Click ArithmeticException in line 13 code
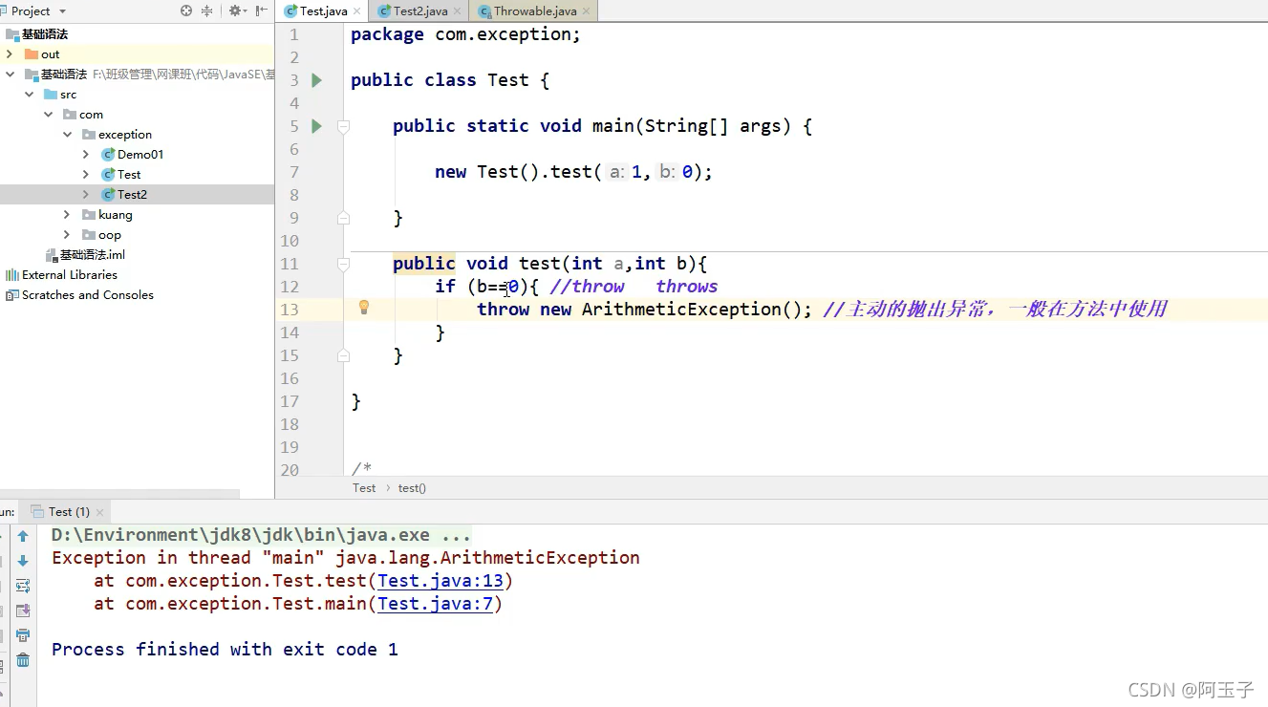Viewport: 1268px width, 707px height. [681, 310]
